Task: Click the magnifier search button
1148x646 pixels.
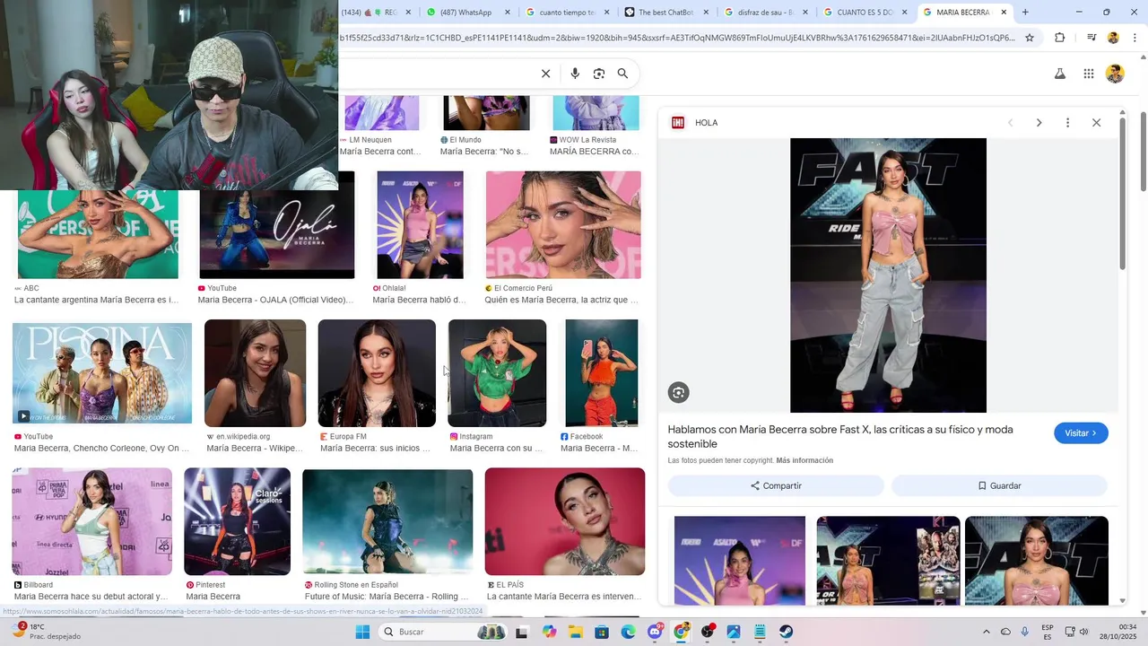Action: pos(622,74)
